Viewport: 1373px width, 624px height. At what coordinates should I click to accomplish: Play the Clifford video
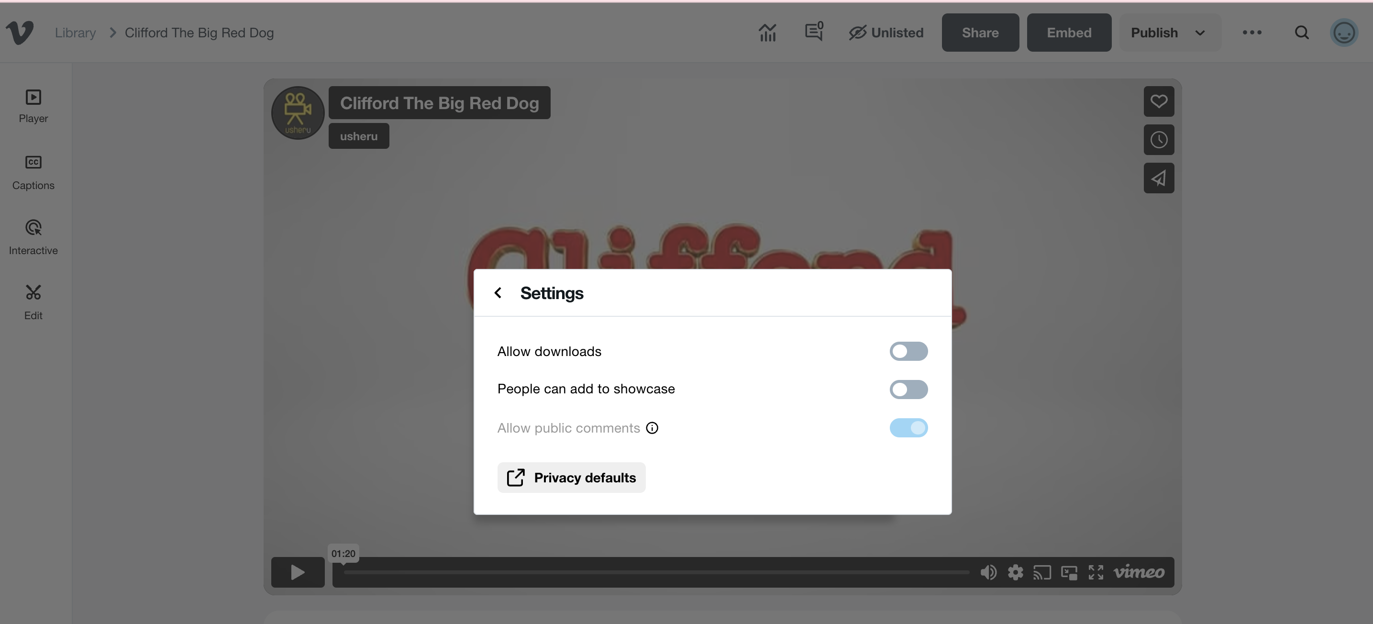298,572
